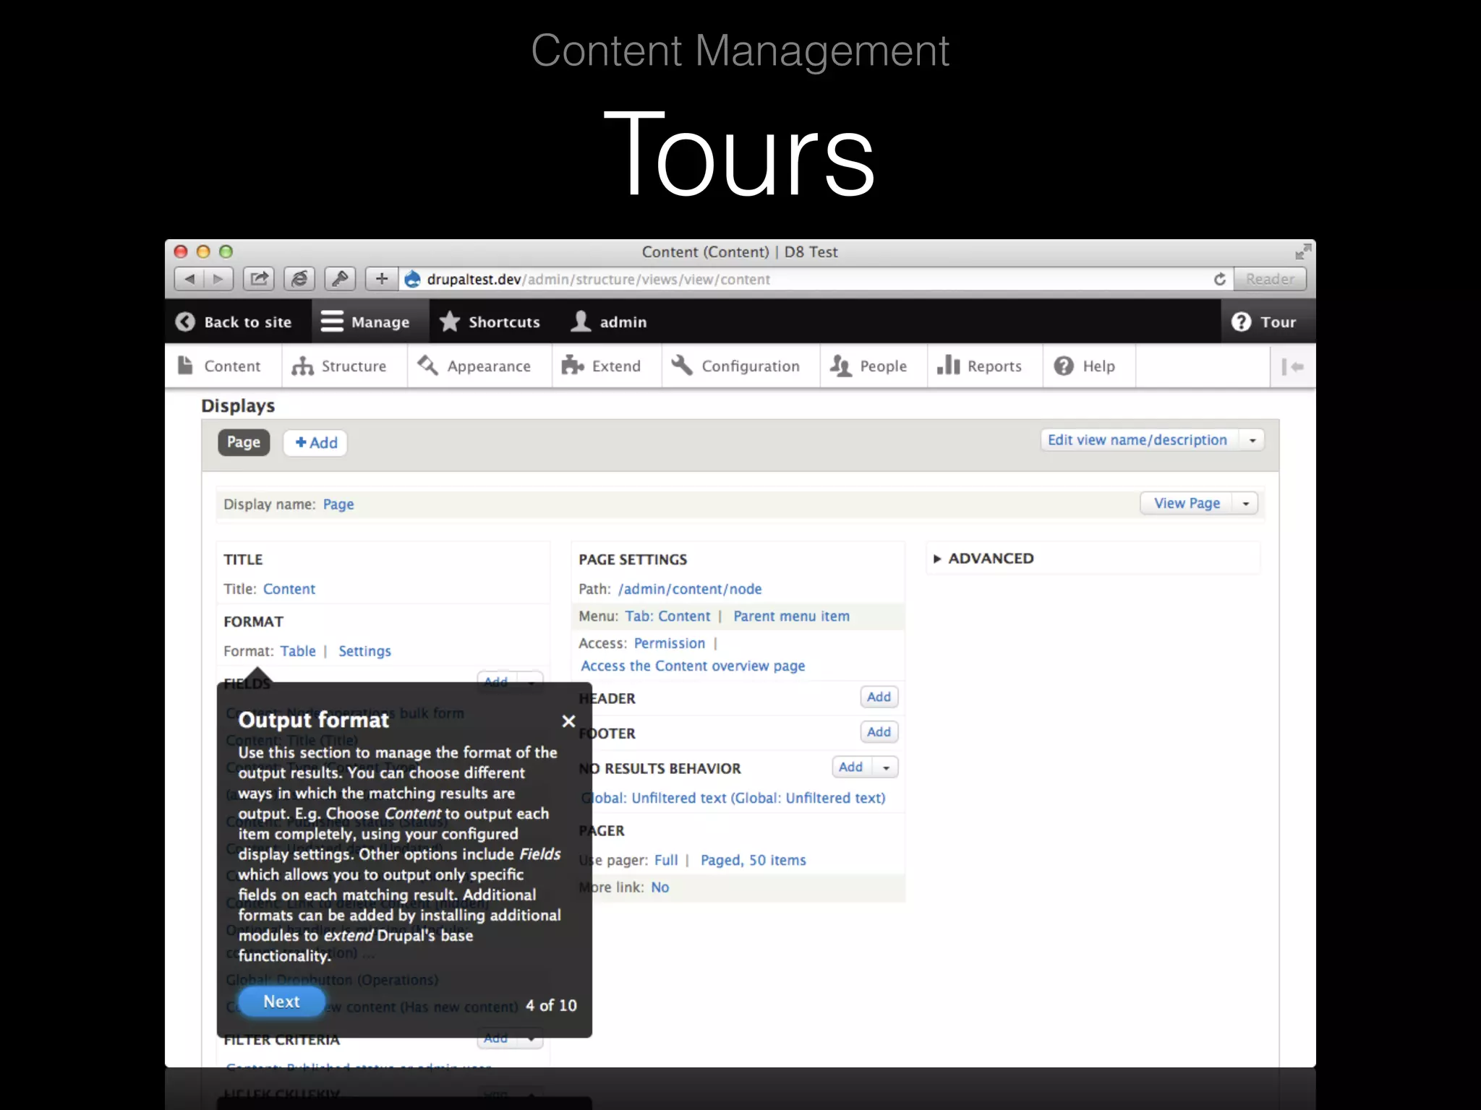Image resolution: width=1481 pixels, height=1110 pixels.
Task: Click the Paged, 50 items link
Action: coord(753,860)
